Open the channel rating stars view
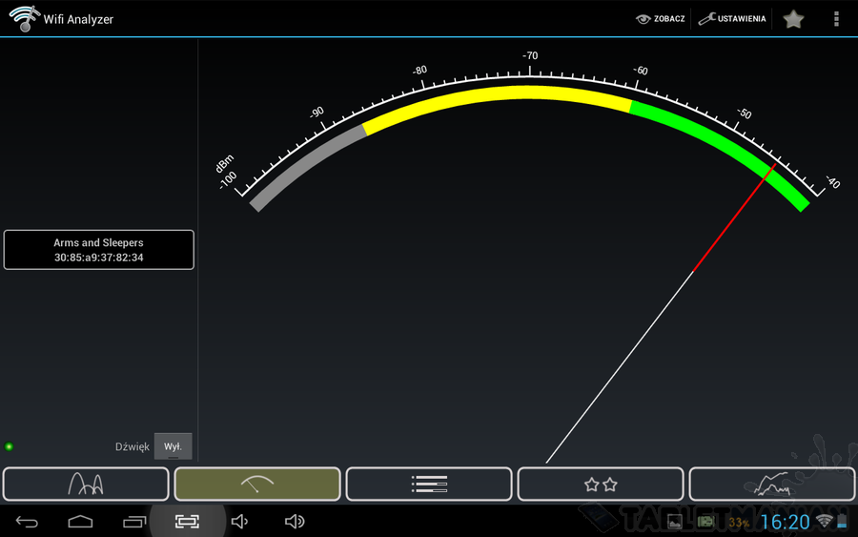858x537 pixels. pos(601,484)
